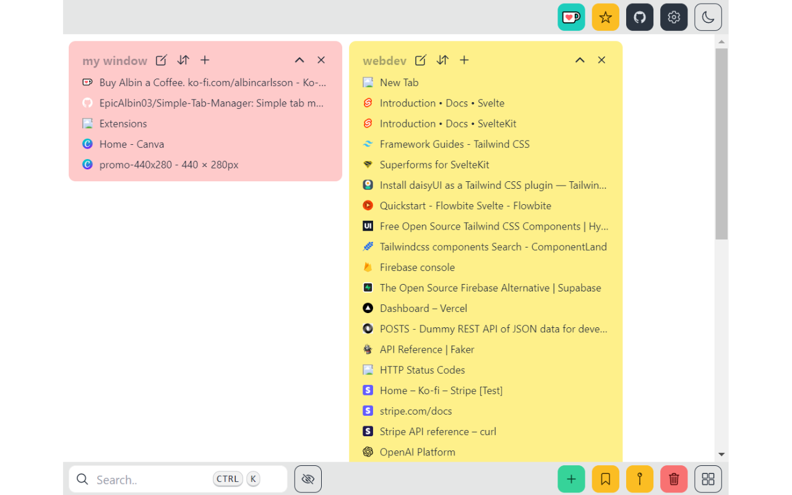Open the settings gear button
Image resolution: width=792 pixels, height=495 pixels.
tap(674, 17)
